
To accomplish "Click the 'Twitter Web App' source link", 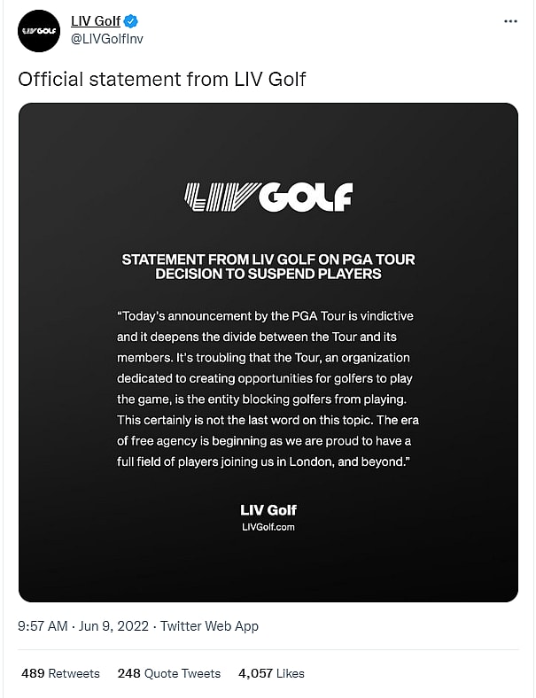I will click(210, 626).
